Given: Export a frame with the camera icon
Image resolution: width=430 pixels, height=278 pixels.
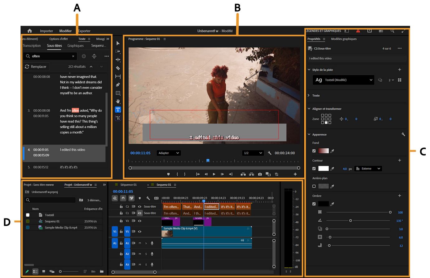Looking at the screenshot, I should pos(260,175).
